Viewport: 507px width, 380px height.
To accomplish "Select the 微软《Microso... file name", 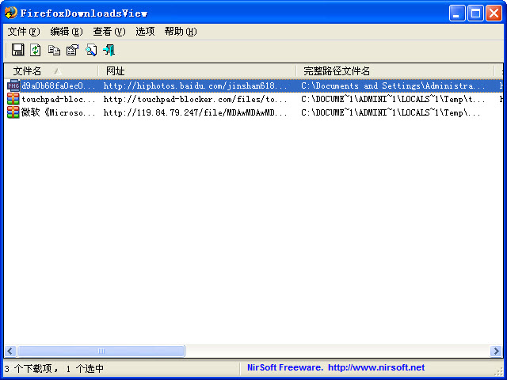I will (x=58, y=112).
